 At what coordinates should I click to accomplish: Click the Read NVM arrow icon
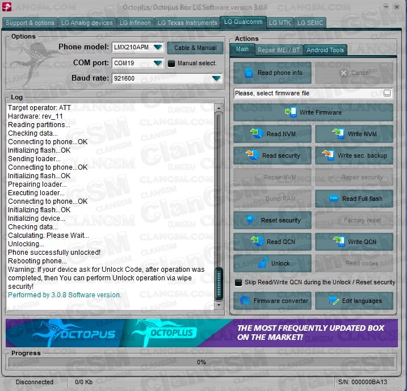[x=257, y=133]
